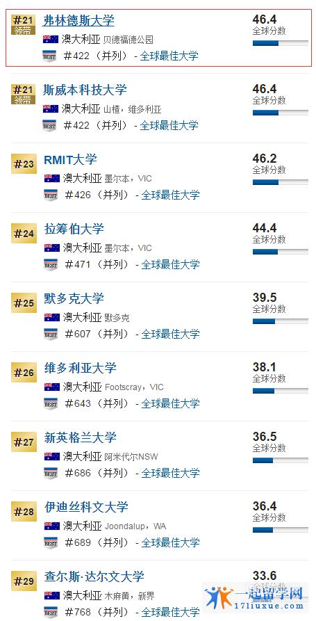Click the #27 rank badge for 新英格兰大学
This screenshot has height=621, width=316.
24,442
